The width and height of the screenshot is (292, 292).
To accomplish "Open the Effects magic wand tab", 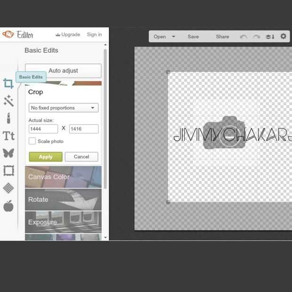I will 8,101.
